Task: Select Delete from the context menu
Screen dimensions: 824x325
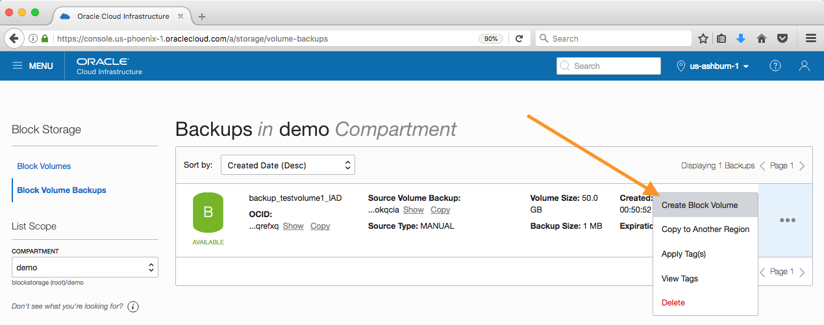Action: tap(673, 303)
